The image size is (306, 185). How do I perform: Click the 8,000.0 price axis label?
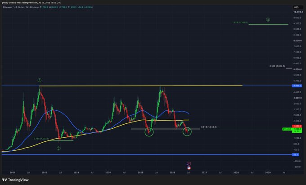[x=297, y=41]
